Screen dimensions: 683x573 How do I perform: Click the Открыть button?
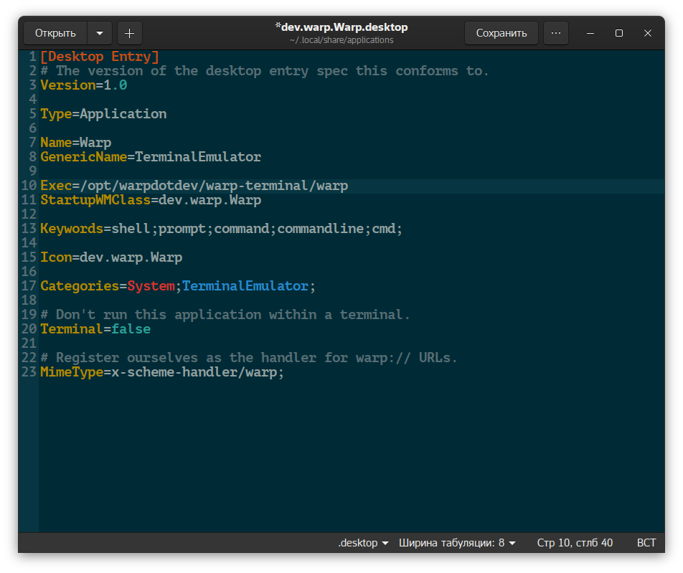[56, 33]
